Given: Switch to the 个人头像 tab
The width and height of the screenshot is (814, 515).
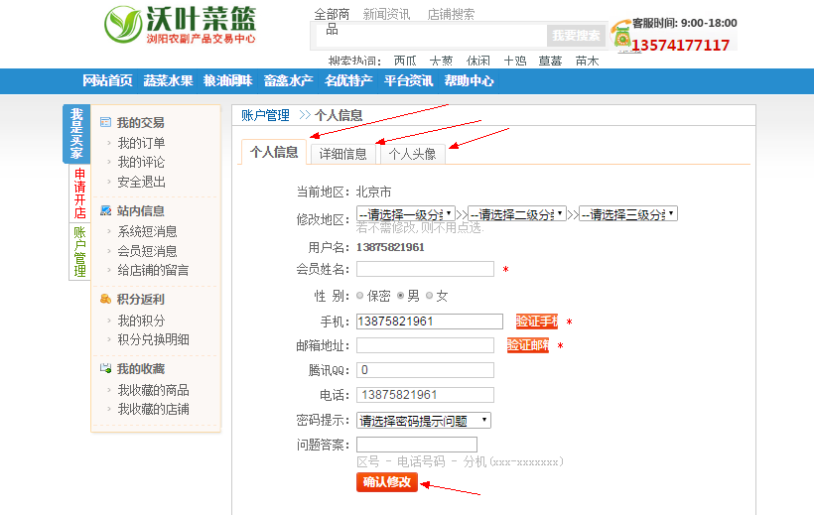Looking at the screenshot, I should coord(412,154).
